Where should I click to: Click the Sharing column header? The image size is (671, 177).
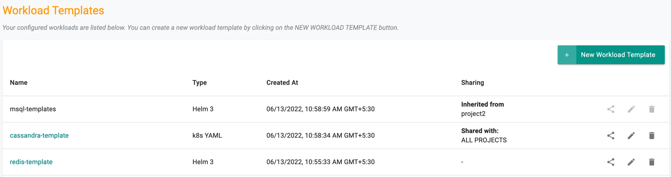coord(472,83)
